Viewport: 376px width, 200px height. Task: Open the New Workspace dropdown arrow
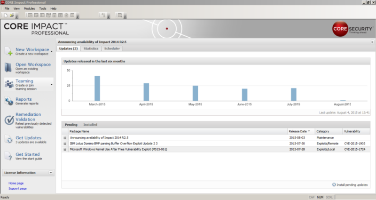pyautogui.click(x=52, y=51)
